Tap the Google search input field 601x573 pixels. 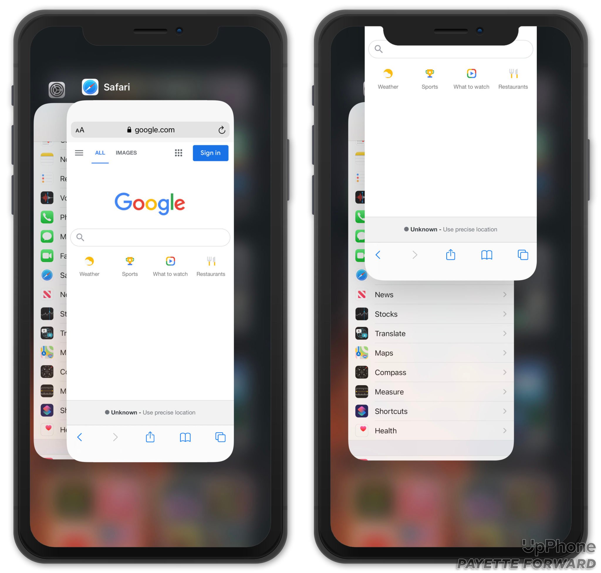(x=150, y=236)
